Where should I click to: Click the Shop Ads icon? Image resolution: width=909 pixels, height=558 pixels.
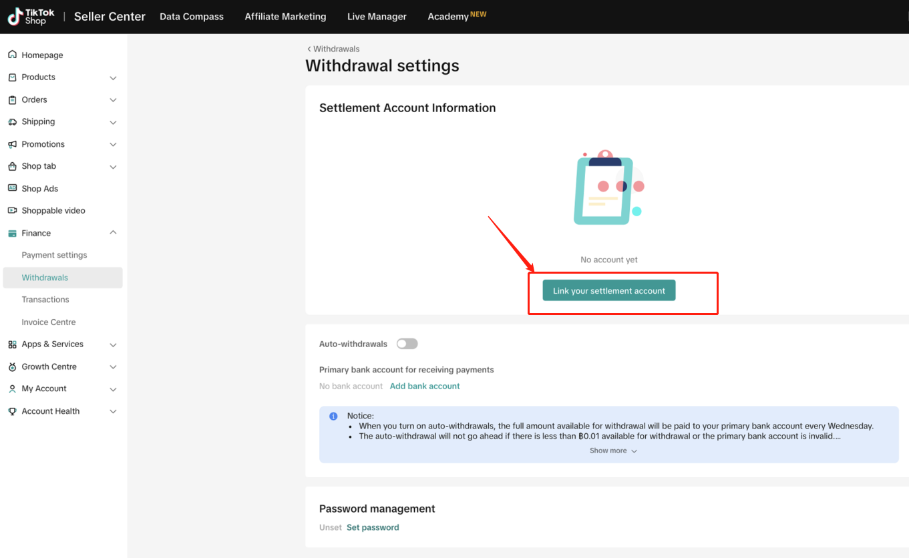pyautogui.click(x=12, y=188)
